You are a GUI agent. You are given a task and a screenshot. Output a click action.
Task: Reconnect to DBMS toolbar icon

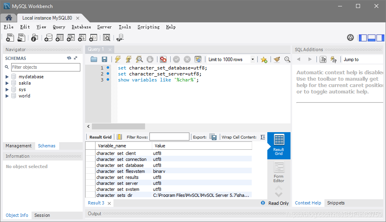120,38
